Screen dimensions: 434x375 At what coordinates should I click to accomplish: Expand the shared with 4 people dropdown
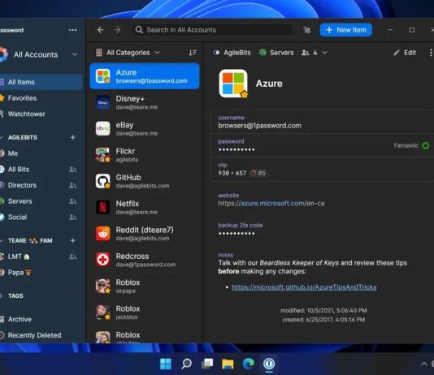coord(315,53)
